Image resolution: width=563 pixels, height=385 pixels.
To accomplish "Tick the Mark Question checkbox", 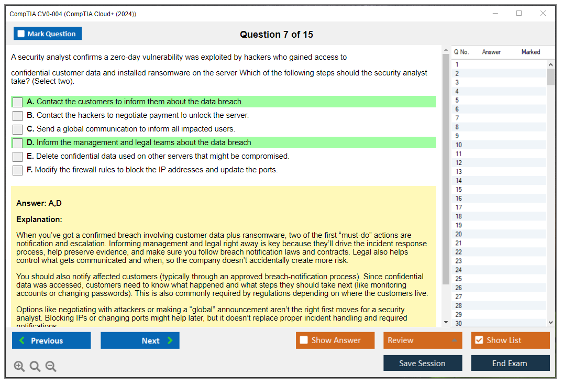I will tap(21, 34).
